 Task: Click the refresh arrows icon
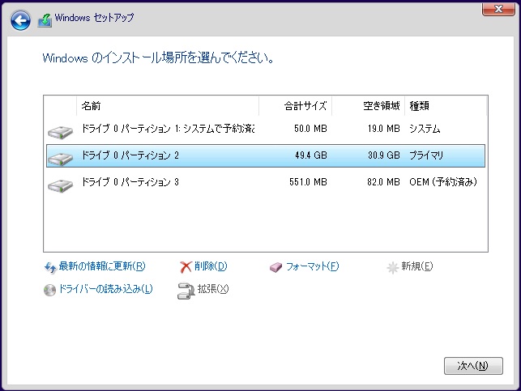(50, 267)
